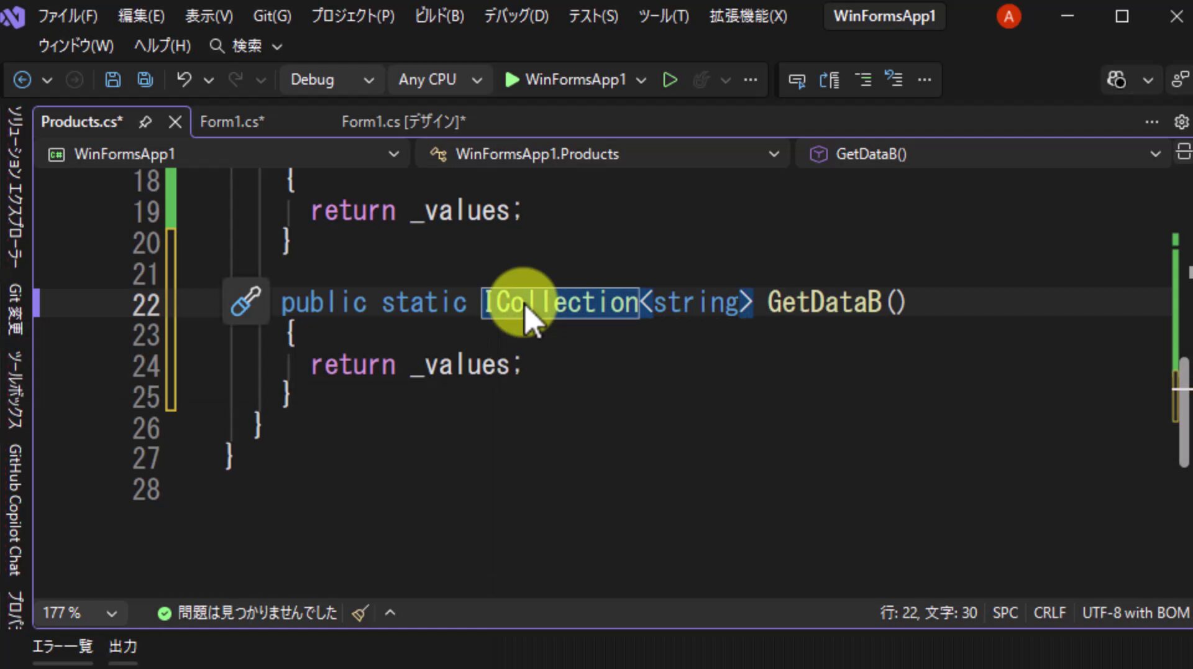Save the current file with the Save icon
Viewport: 1193px width, 669px height.
click(x=112, y=80)
